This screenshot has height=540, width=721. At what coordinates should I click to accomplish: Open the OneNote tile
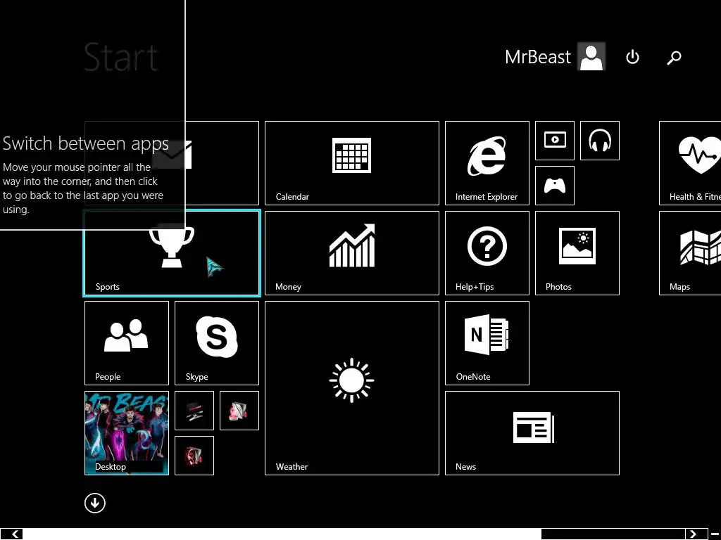point(487,343)
